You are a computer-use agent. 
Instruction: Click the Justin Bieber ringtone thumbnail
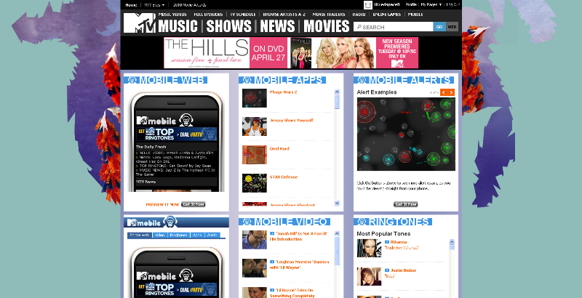(369, 276)
